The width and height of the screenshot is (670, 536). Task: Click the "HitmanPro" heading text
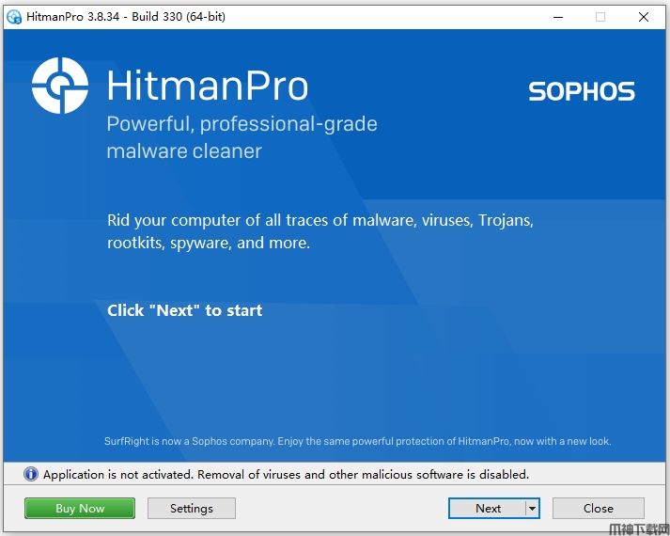207,87
